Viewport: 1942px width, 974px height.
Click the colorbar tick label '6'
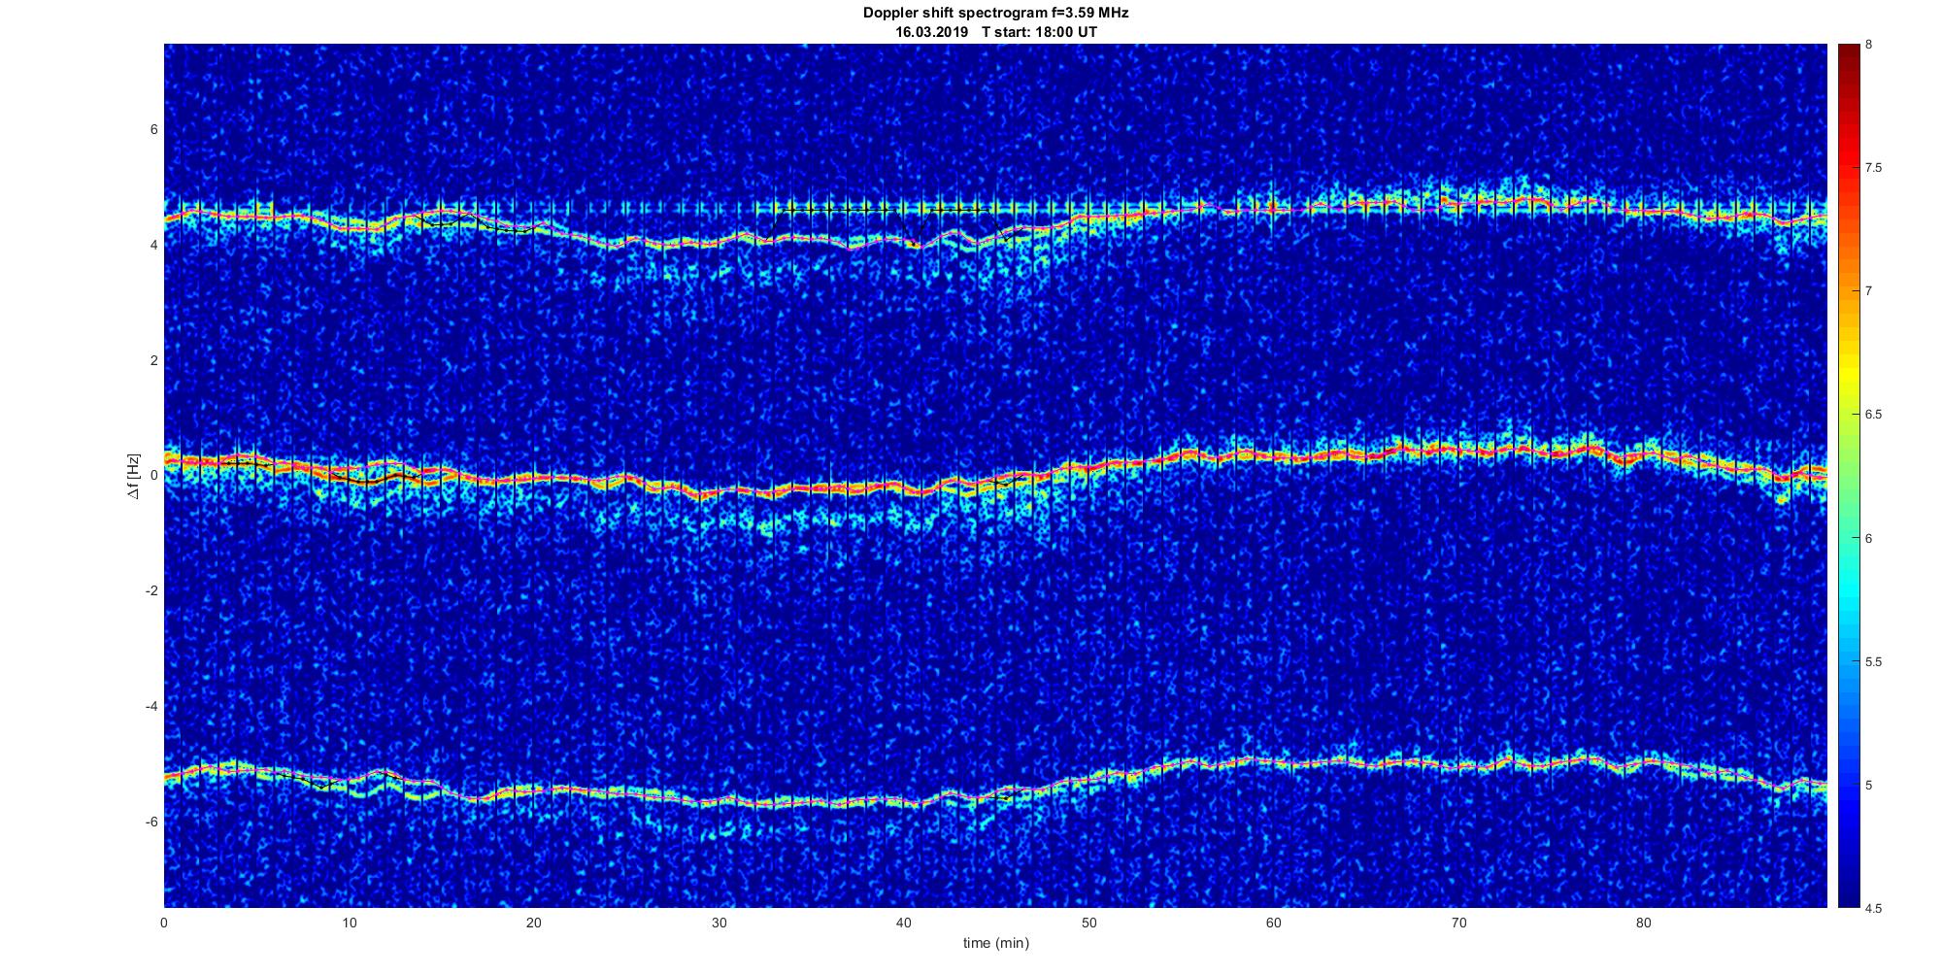[x=1869, y=539]
